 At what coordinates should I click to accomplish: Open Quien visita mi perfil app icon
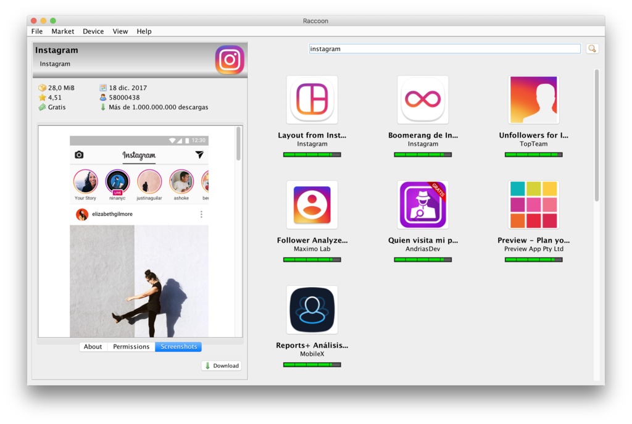point(423,205)
